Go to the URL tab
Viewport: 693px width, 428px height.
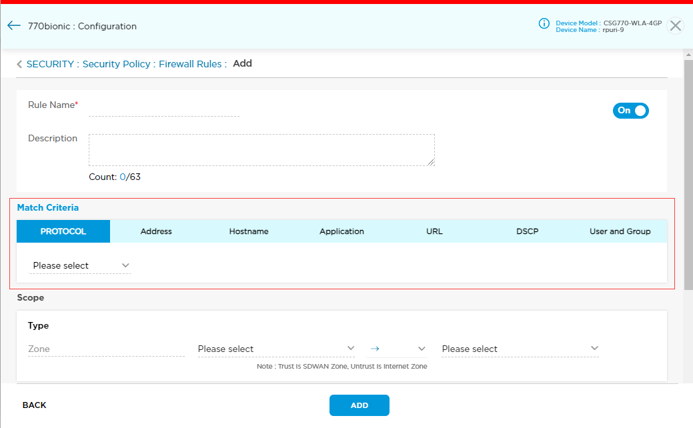(434, 231)
